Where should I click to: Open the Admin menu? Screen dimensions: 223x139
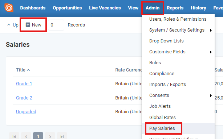click(153, 8)
